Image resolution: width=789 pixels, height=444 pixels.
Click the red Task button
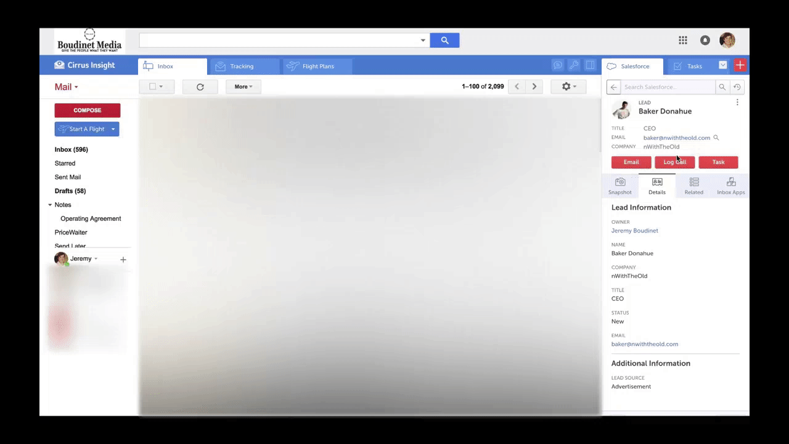(x=718, y=162)
